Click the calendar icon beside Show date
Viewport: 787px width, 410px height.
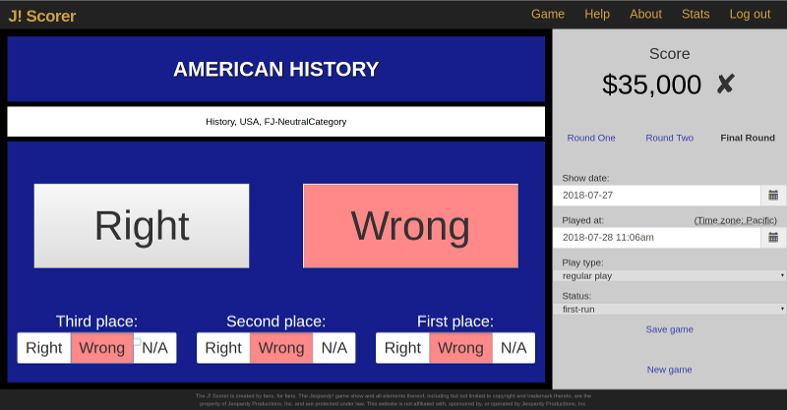773,196
